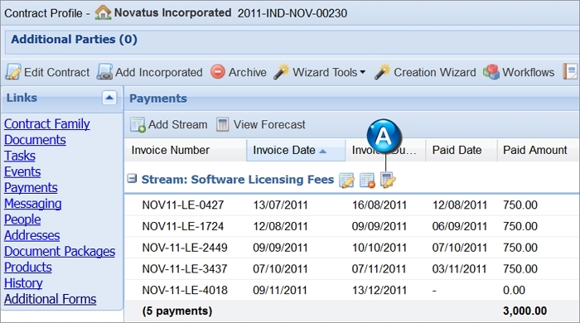Click the Add Incorporated icon
This screenshot has height=323, width=580.
pyautogui.click(x=104, y=72)
